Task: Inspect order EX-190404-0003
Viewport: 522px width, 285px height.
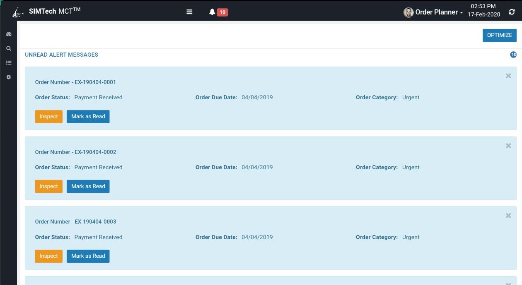Action: (49, 256)
